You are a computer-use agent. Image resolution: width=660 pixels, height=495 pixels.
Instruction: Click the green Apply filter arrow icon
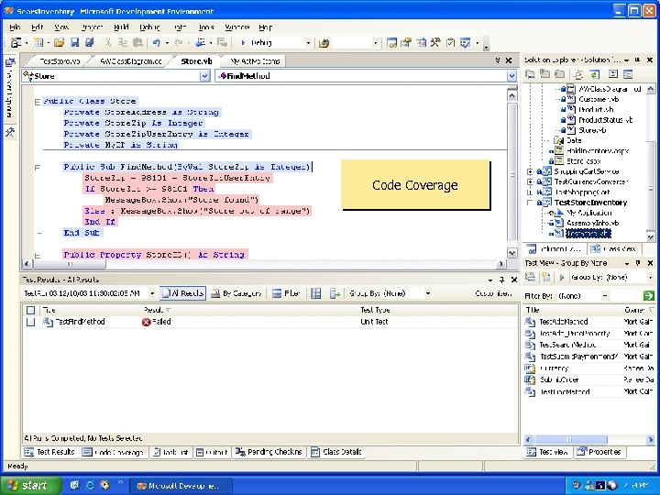pyautogui.click(x=649, y=296)
